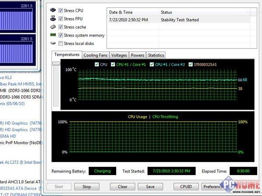
Task: Enable the Stress local disks checkbox
Action: coord(61,43)
